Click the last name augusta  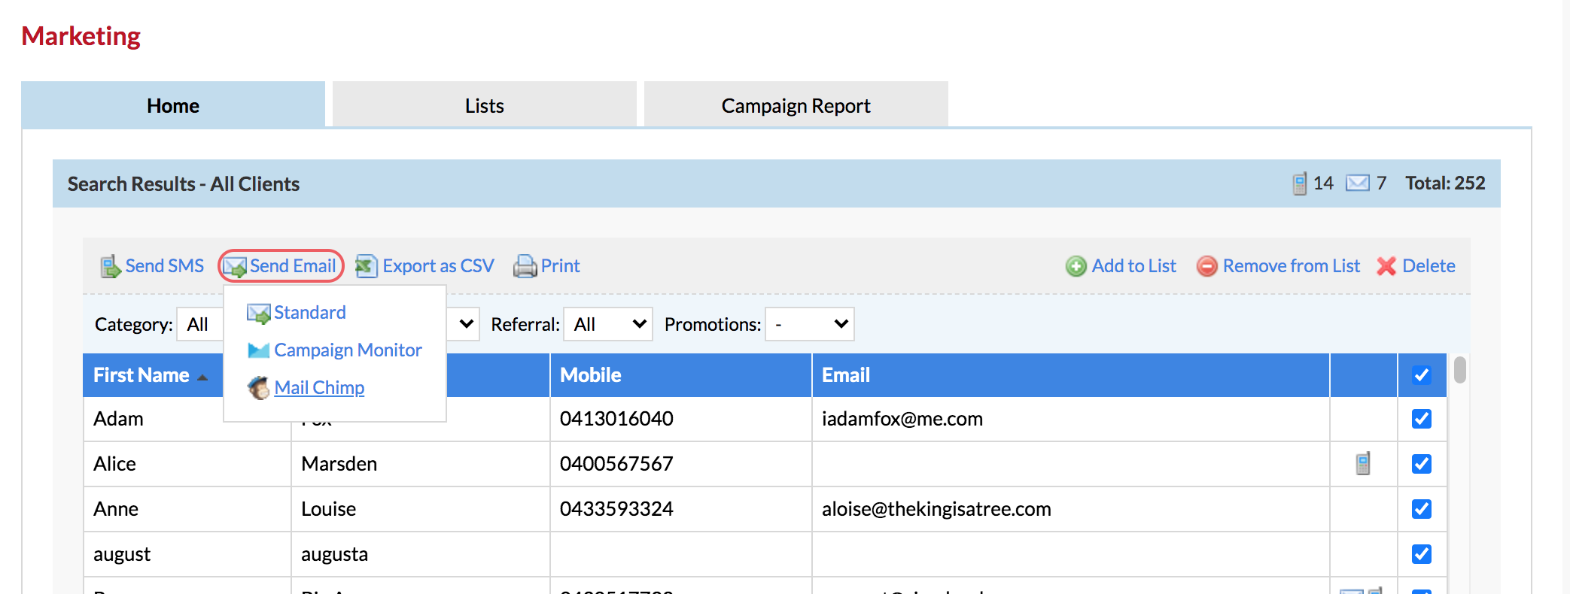tap(335, 555)
